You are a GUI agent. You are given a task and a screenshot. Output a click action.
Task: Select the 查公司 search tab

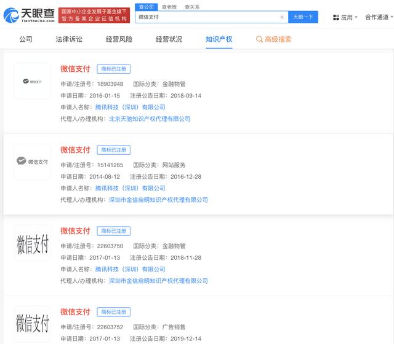[x=147, y=7]
